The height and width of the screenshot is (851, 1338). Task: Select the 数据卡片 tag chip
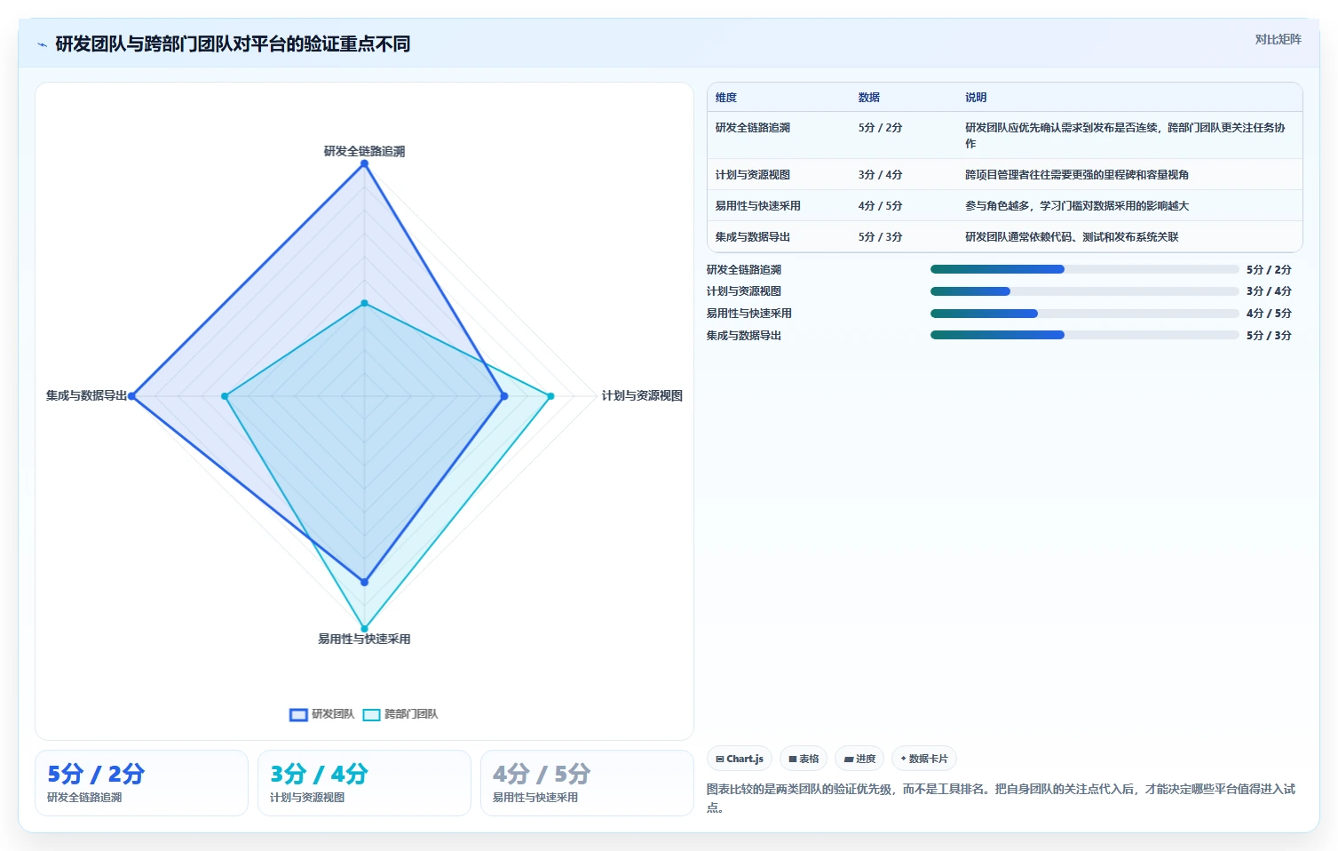coord(924,759)
